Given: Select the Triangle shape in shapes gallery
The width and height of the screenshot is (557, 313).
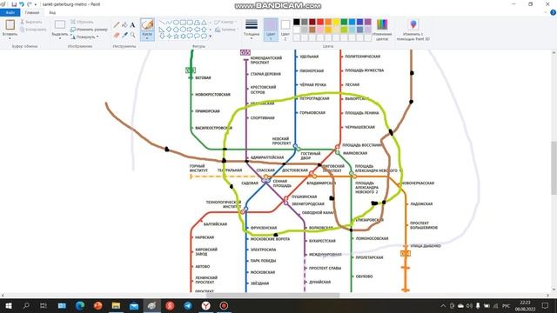Looking at the screenshot, I should 204,23.
